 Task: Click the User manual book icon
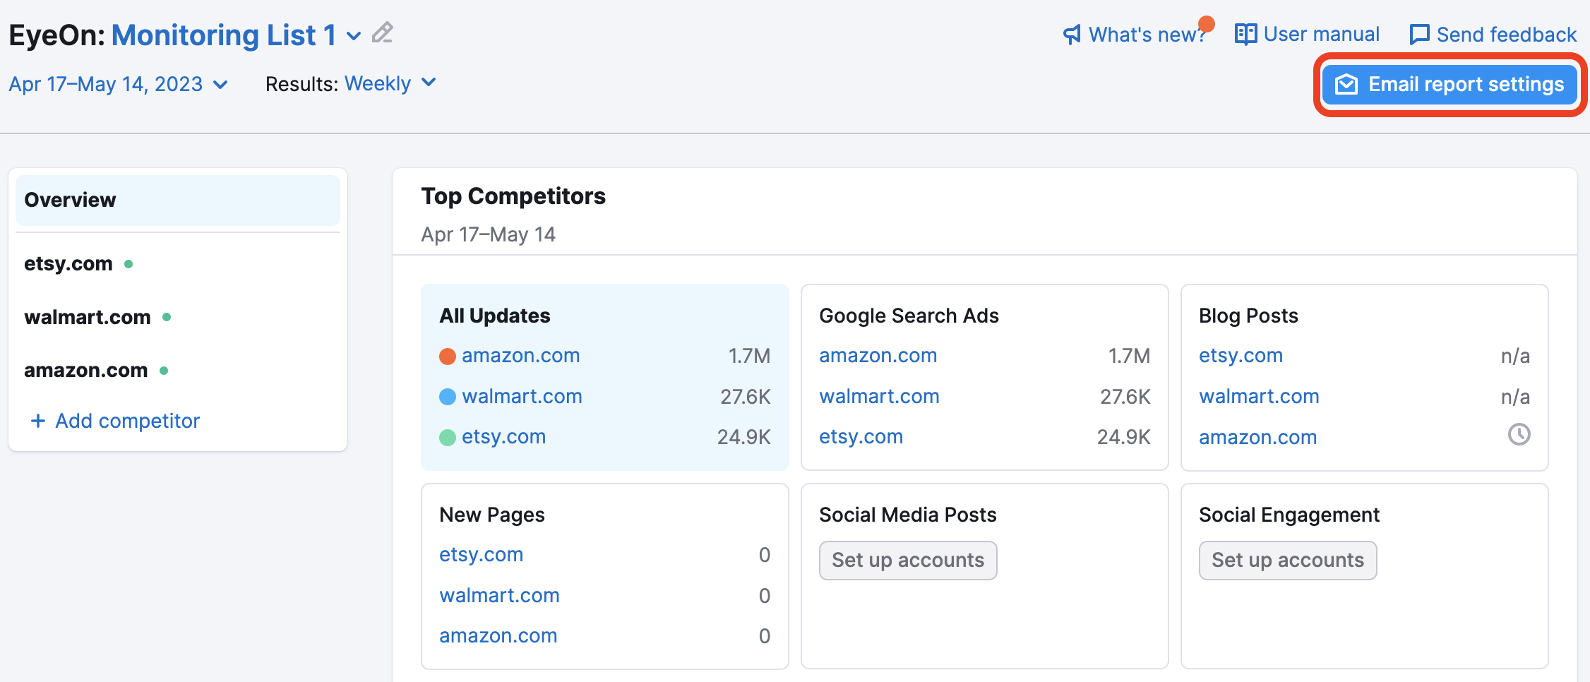pyautogui.click(x=1245, y=33)
